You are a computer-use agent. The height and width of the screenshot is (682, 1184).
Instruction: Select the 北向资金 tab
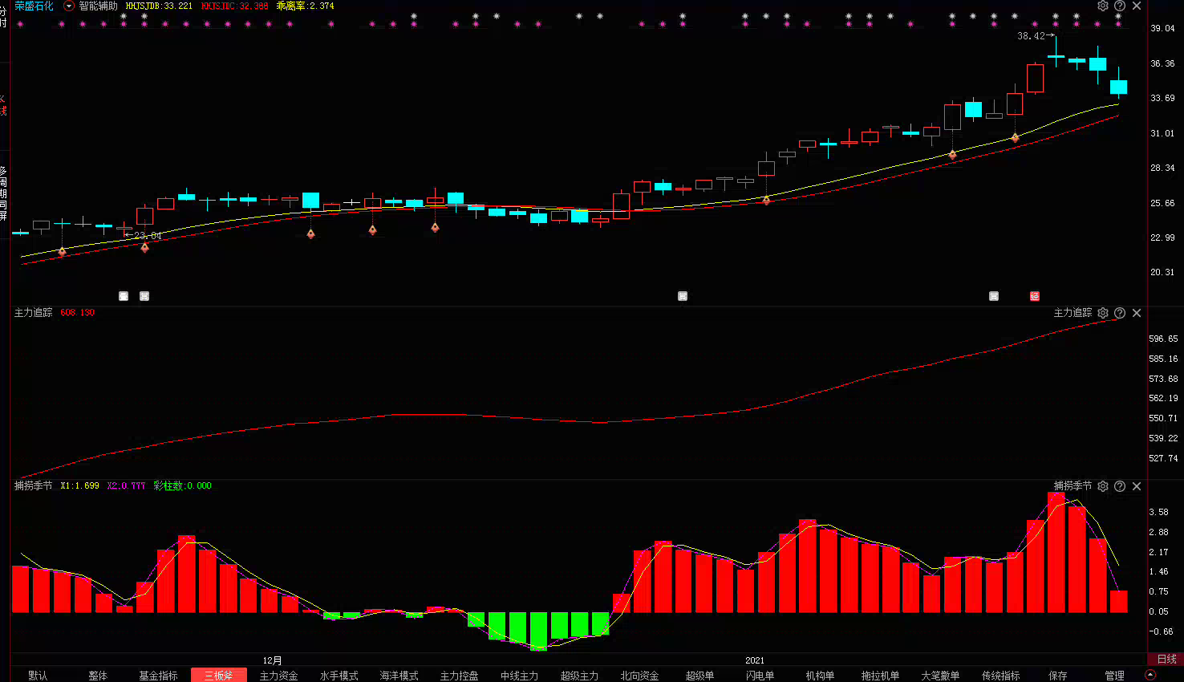(639, 676)
